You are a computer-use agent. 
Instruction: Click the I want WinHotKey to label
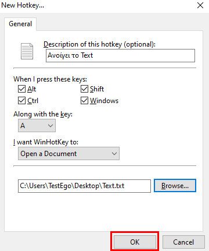[x=46, y=142]
